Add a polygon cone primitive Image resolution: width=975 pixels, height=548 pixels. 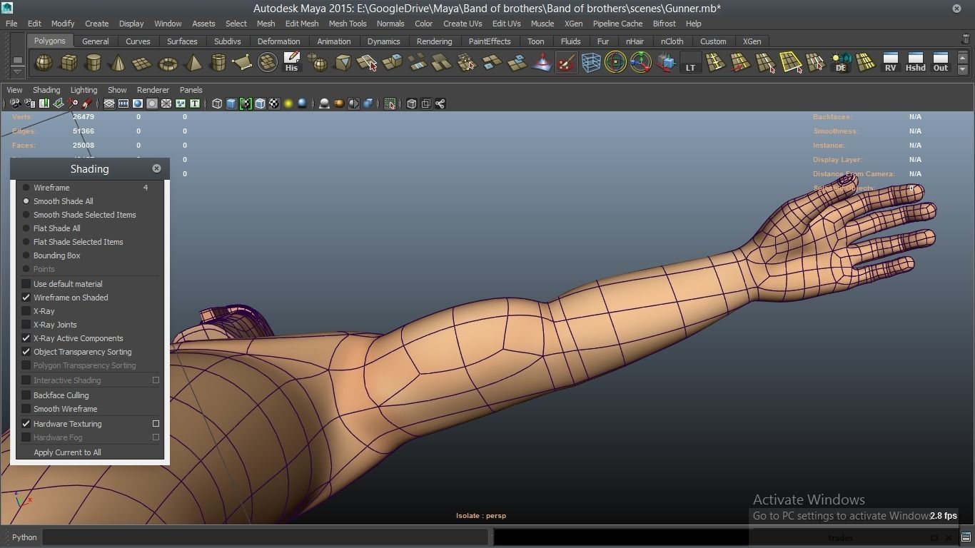point(118,64)
